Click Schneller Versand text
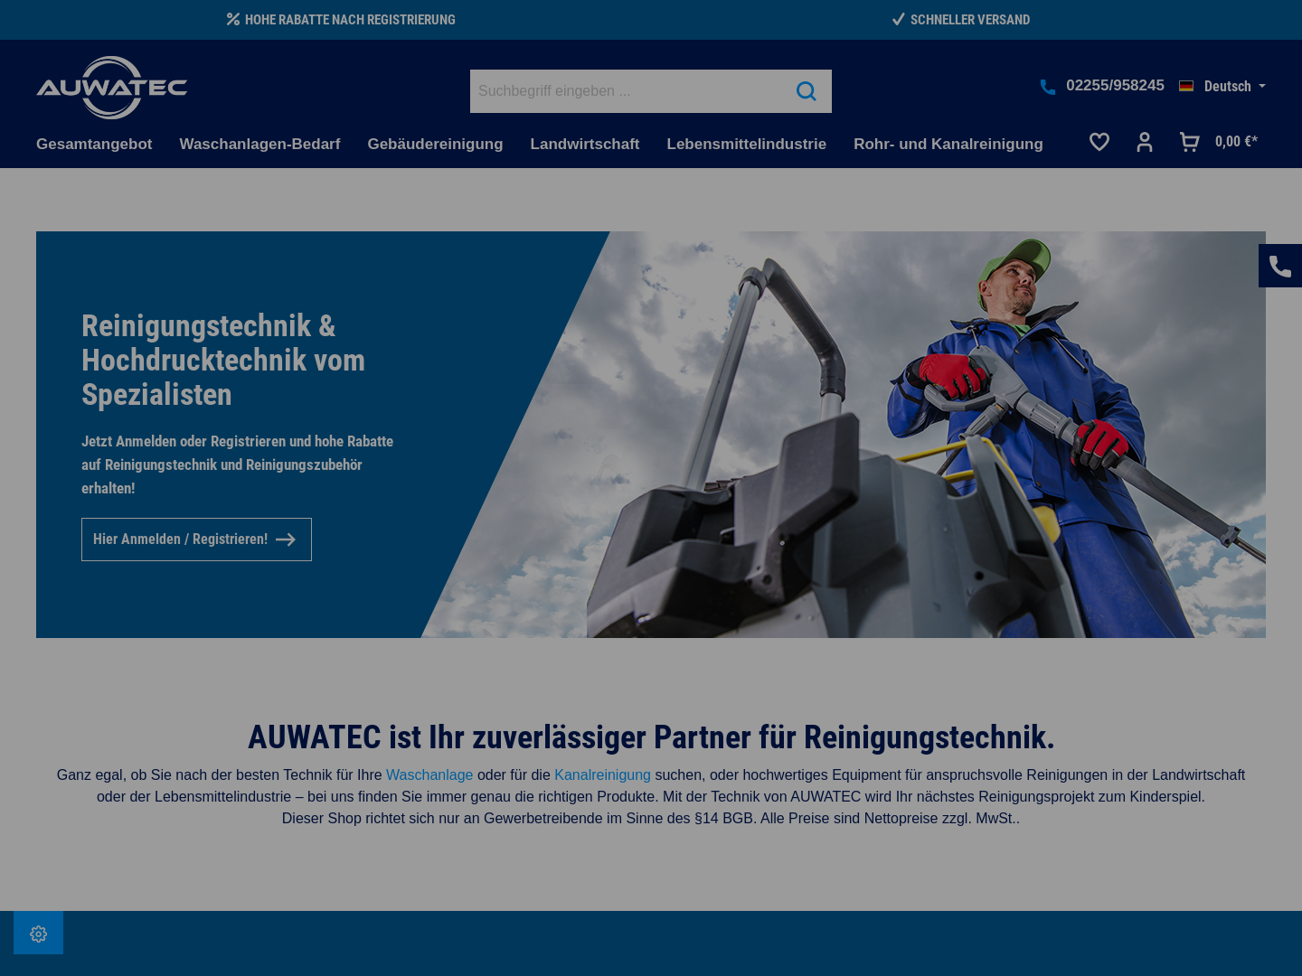The height and width of the screenshot is (976, 1302). click(970, 20)
